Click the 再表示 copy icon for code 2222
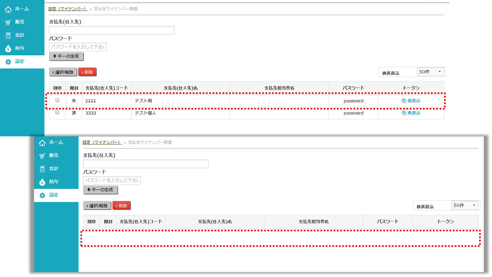This screenshot has height=277, width=492. [404, 101]
